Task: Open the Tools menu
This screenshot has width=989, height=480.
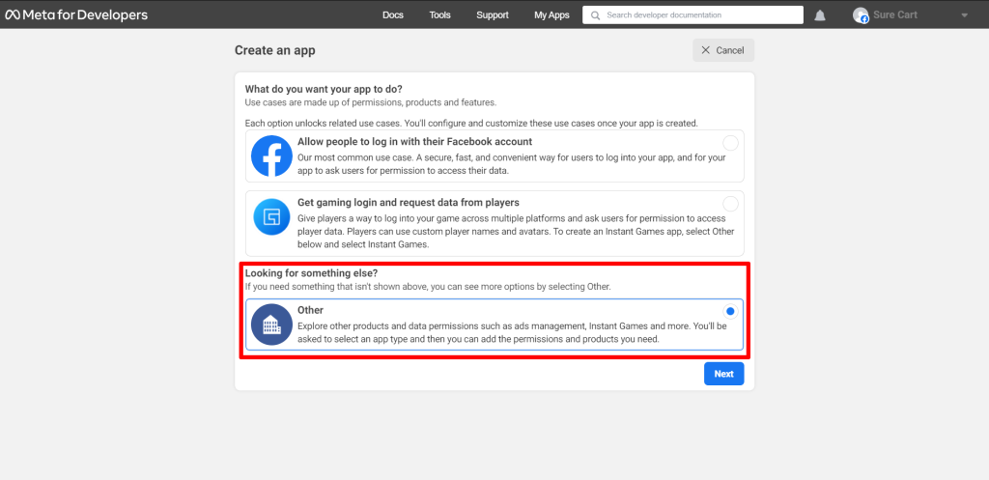Action: (440, 15)
